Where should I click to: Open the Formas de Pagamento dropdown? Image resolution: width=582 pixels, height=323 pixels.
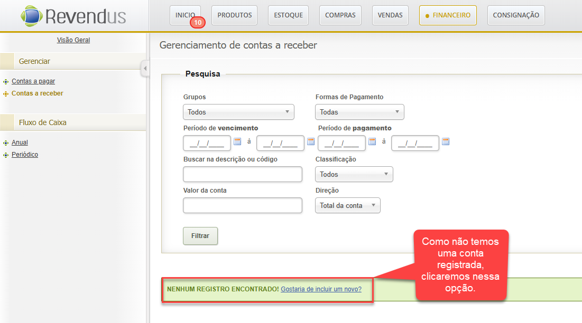click(x=359, y=112)
